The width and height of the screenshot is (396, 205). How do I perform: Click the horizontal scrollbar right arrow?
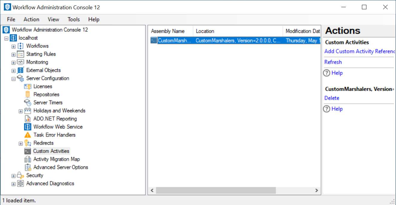(x=317, y=190)
